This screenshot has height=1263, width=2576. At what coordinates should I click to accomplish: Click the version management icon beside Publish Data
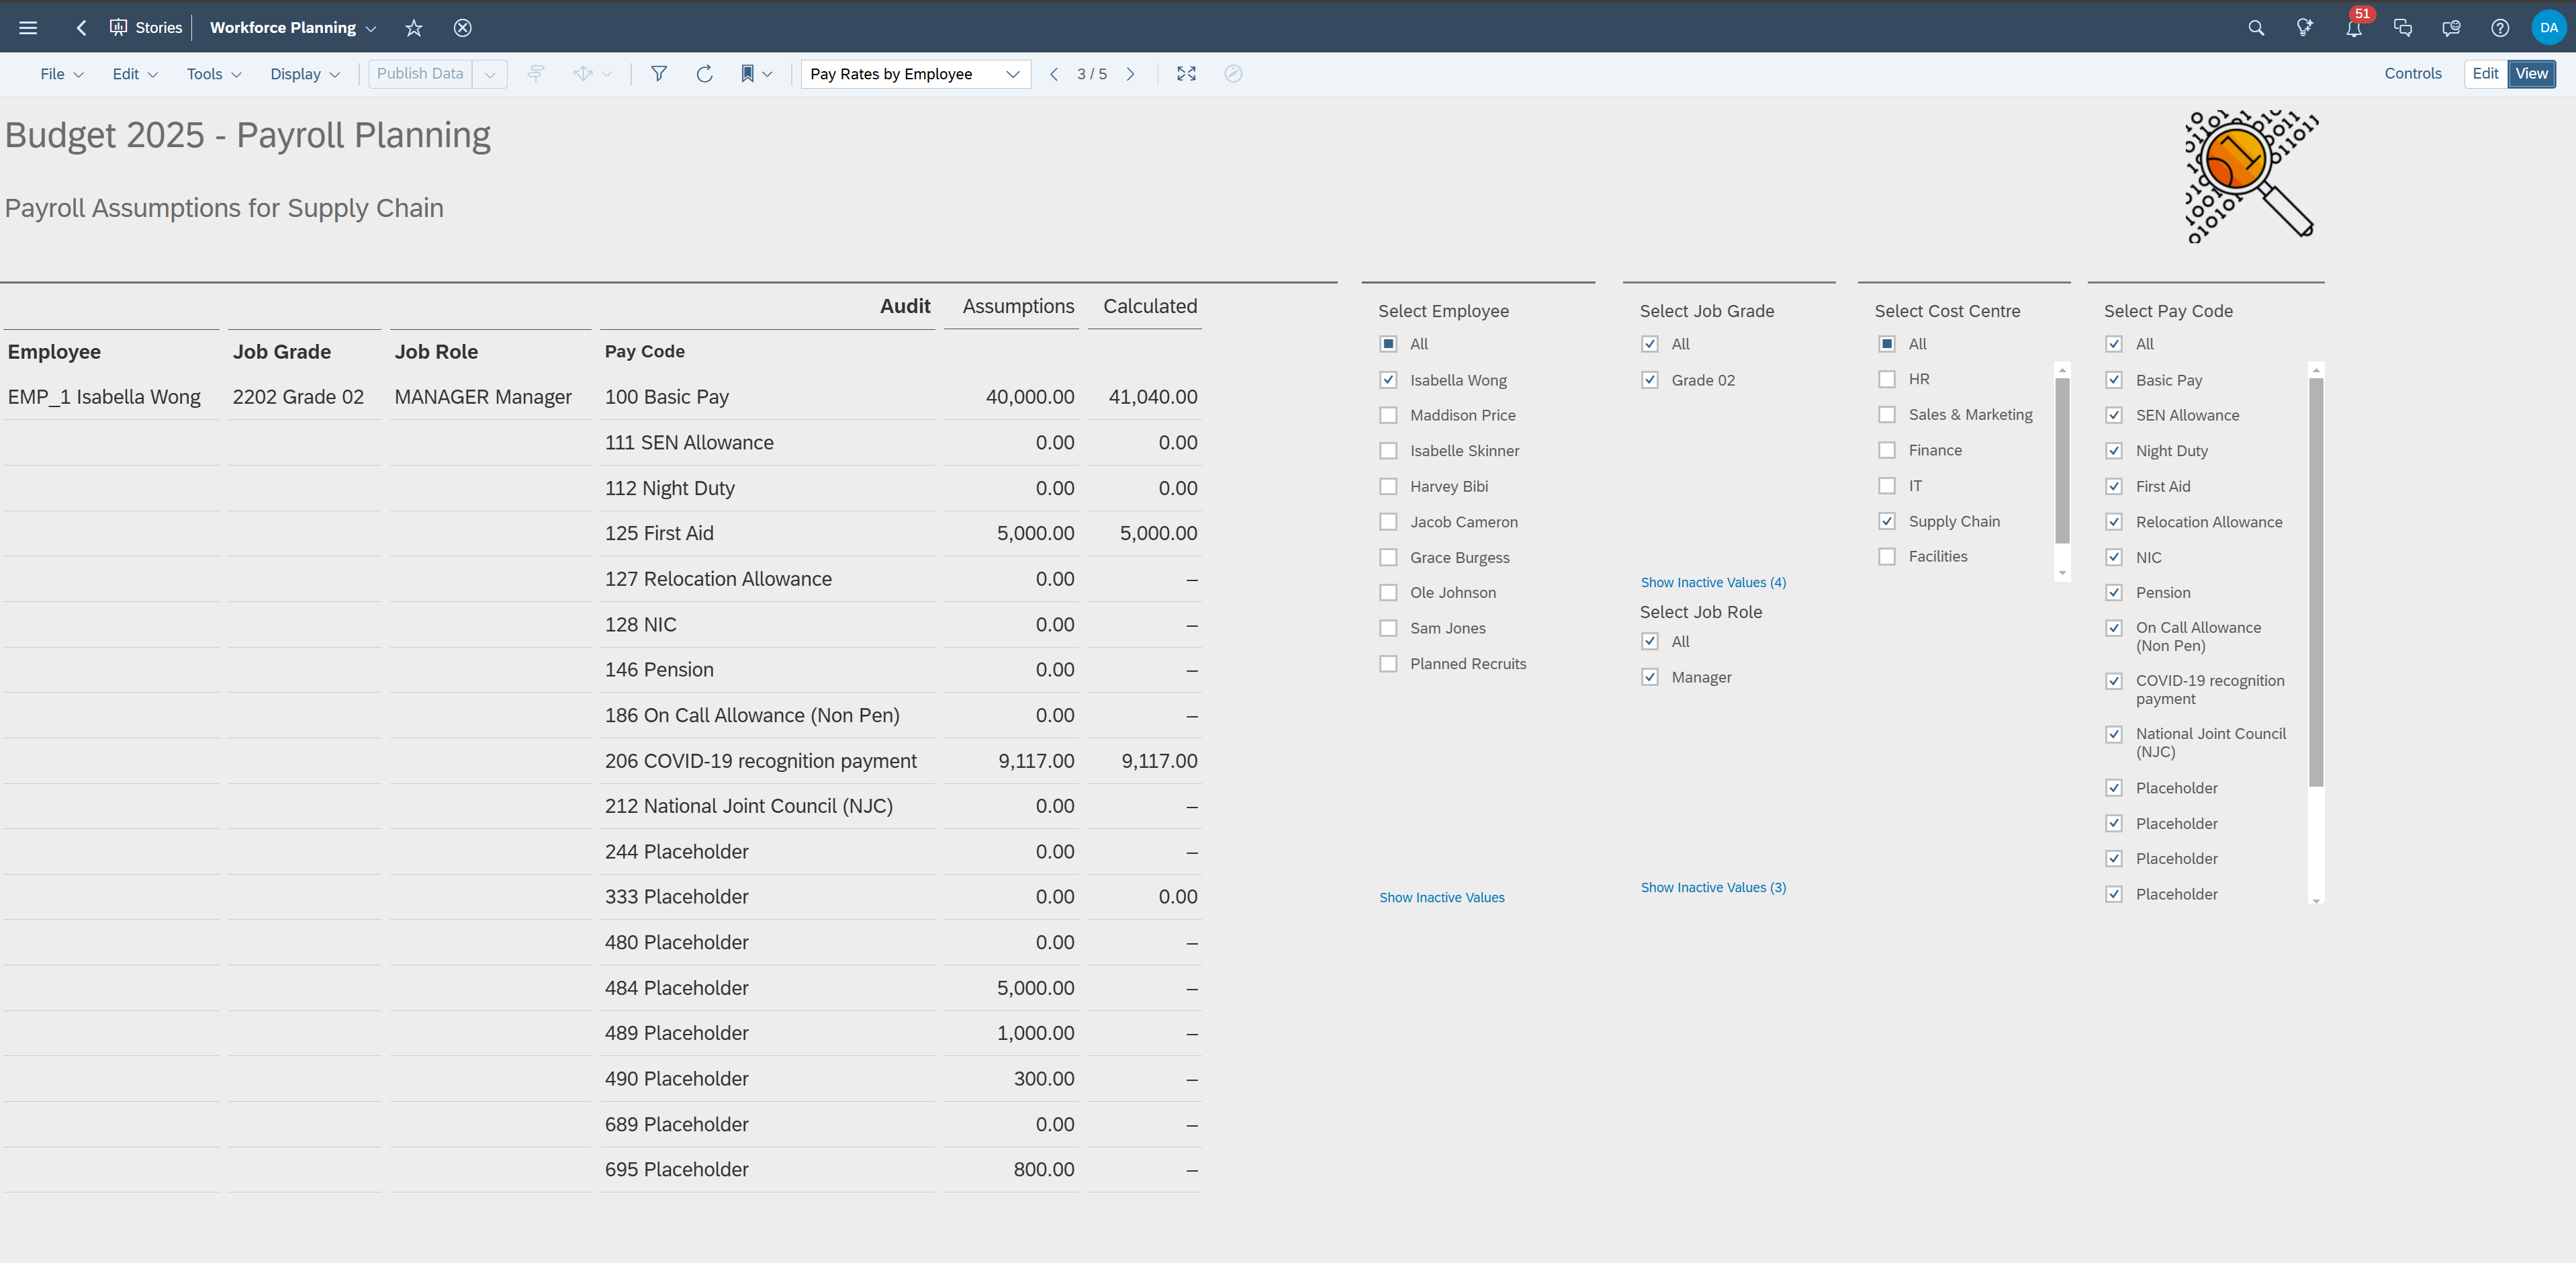[536, 74]
